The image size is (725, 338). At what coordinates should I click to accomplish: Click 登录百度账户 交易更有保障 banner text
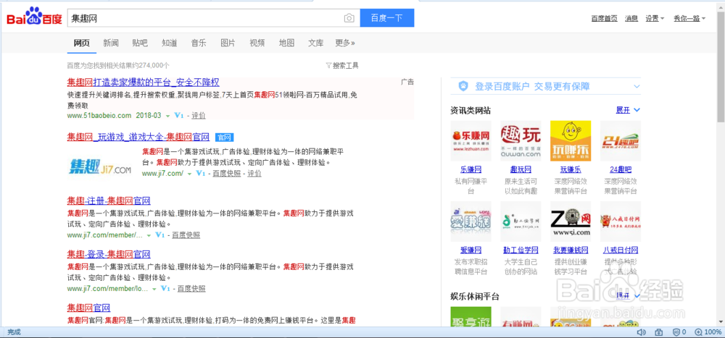click(x=532, y=86)
